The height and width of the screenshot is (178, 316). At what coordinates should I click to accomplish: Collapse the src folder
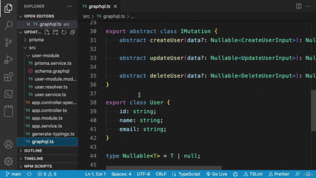click(47, 47)
